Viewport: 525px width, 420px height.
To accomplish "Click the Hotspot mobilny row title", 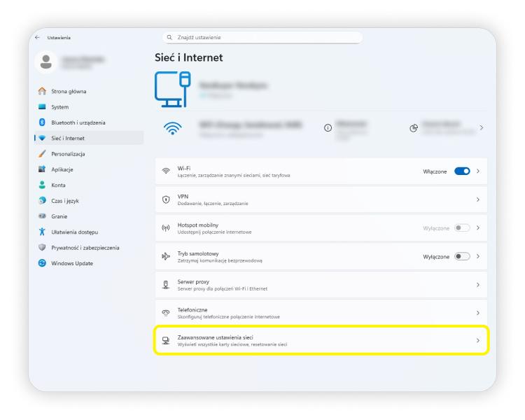I will [x=198, y=225].
